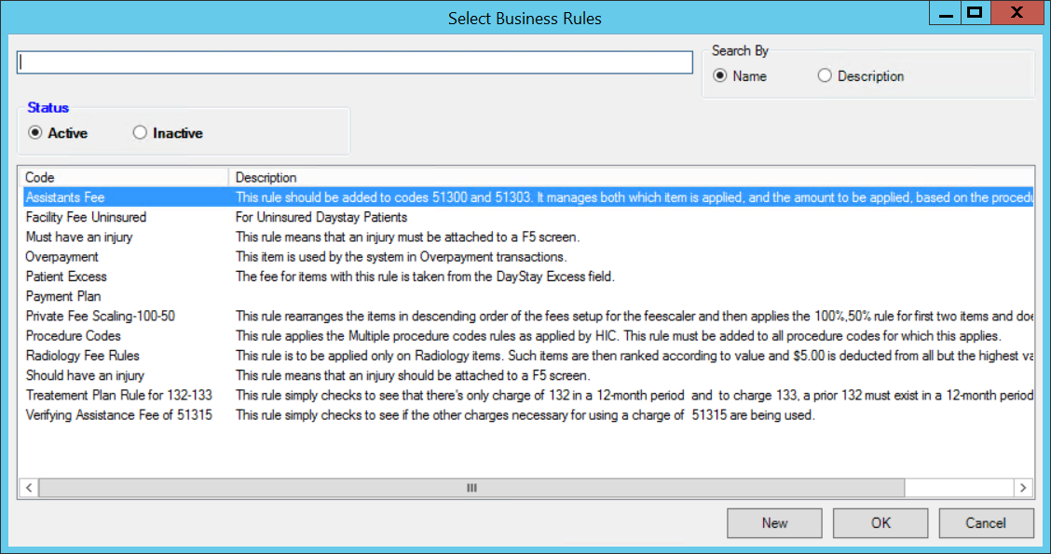This screenshot has width=1051, height=554.
Task: Select the Assistants Fee rule row
Action: (x=528, y=197)
